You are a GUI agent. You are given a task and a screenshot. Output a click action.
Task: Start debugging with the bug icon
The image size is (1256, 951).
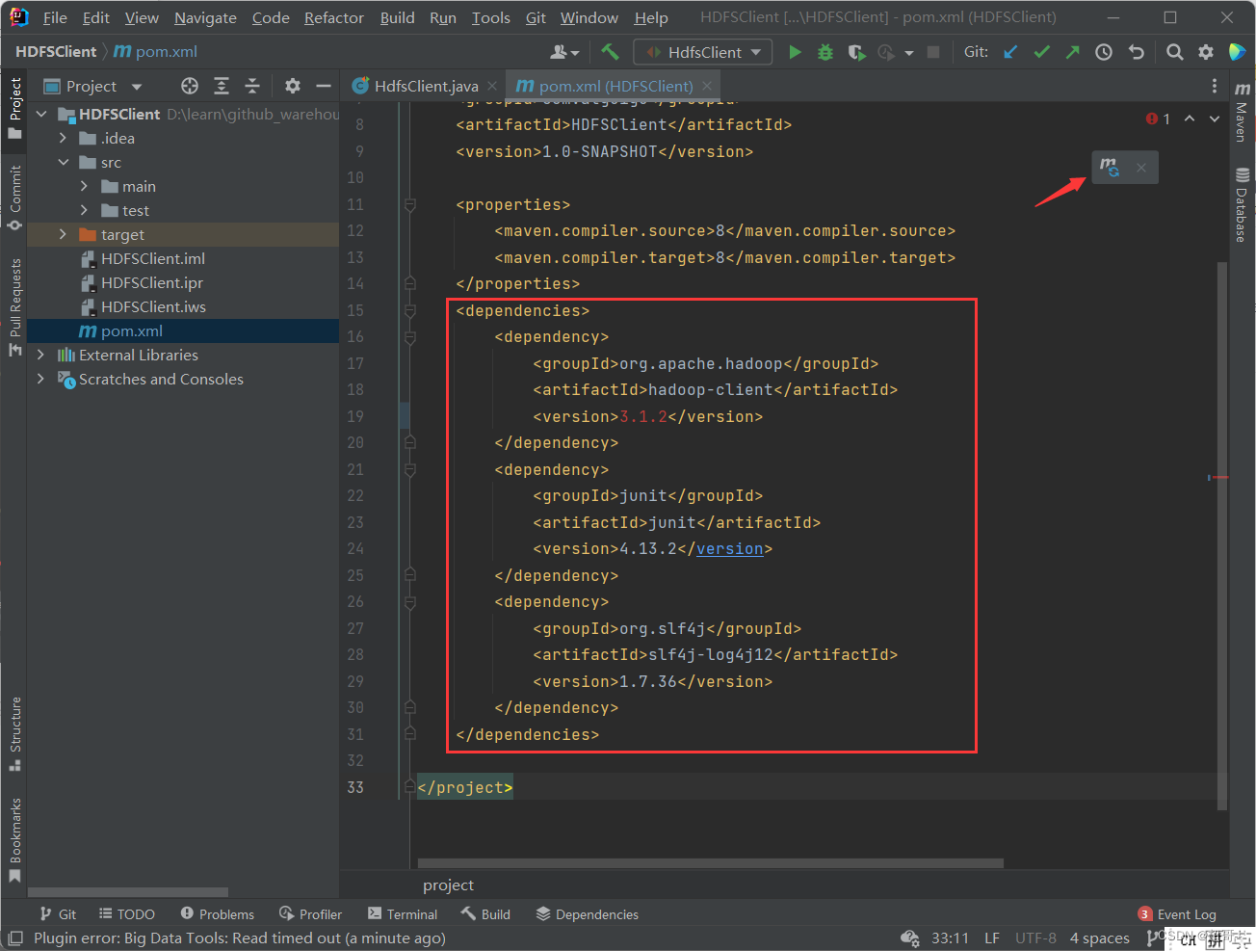click(825, 52)
